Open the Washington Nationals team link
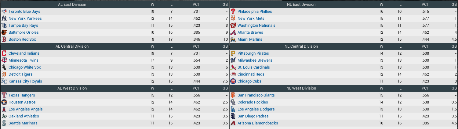 click(x=256, y=25)
